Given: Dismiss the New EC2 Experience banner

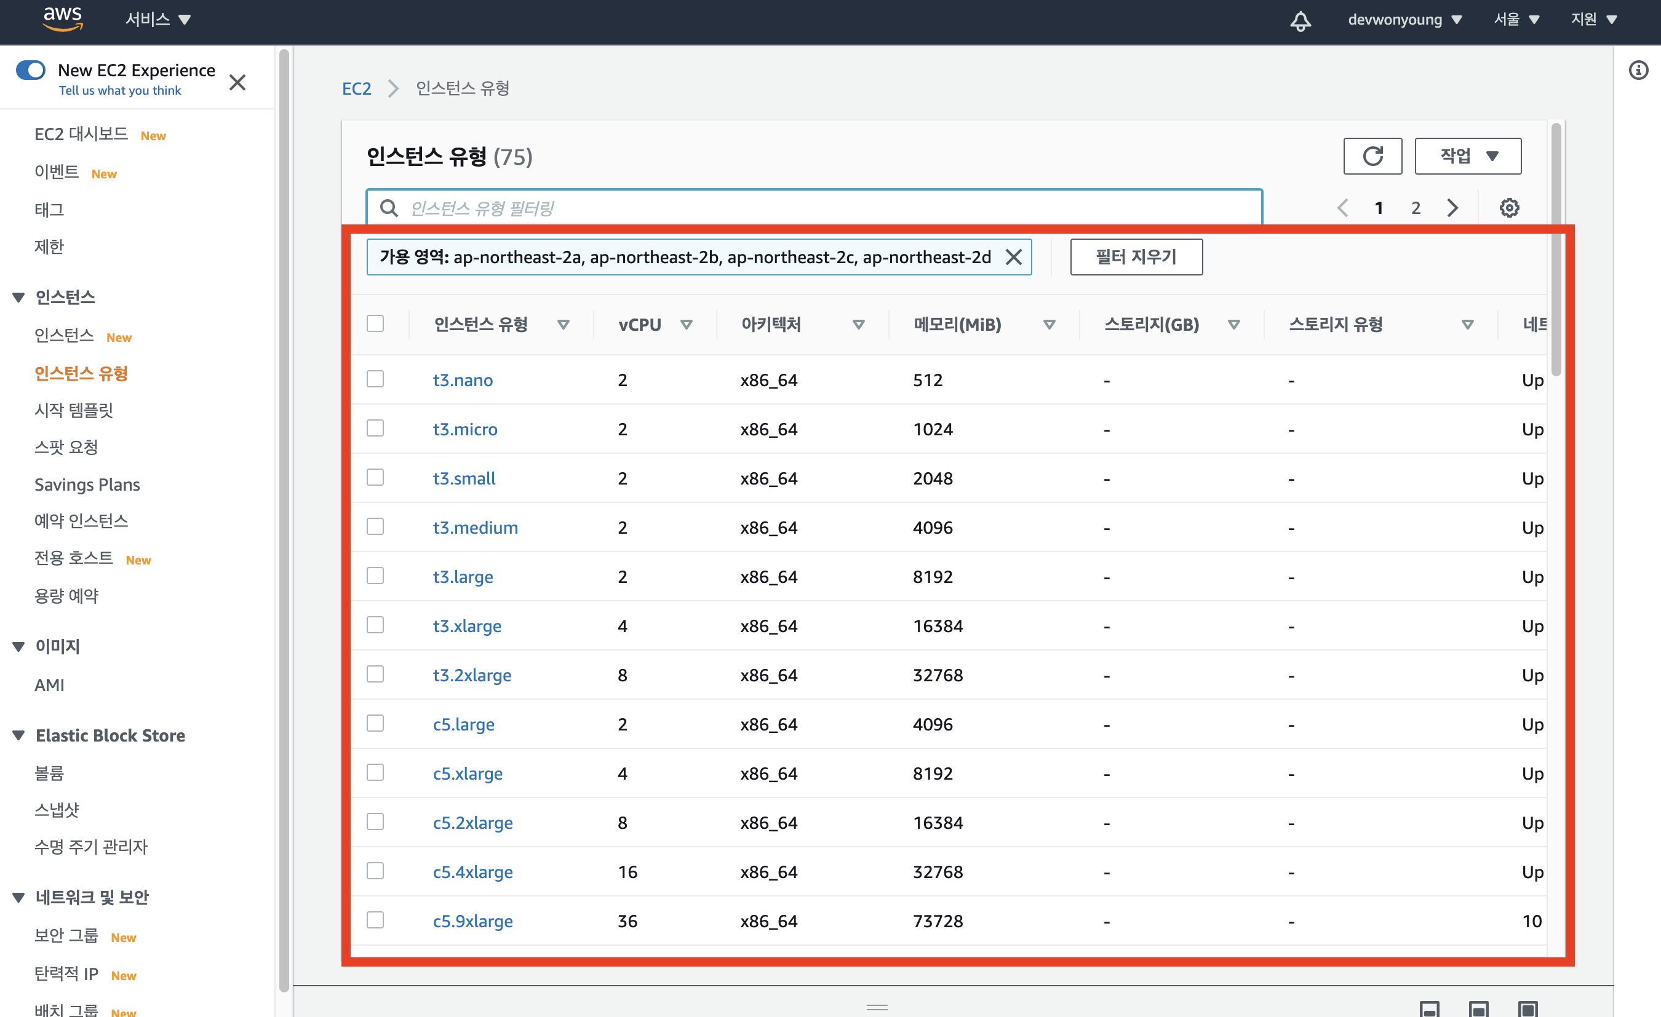Looking at the screenshot, I should click(x=237, y=82).
